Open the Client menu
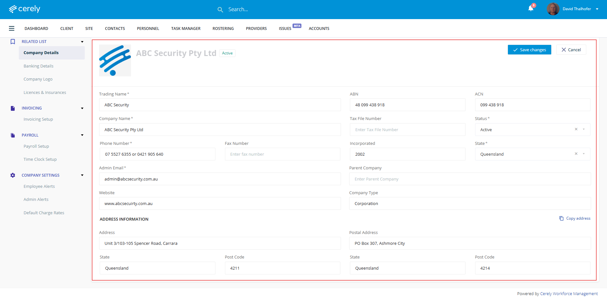 67,29
